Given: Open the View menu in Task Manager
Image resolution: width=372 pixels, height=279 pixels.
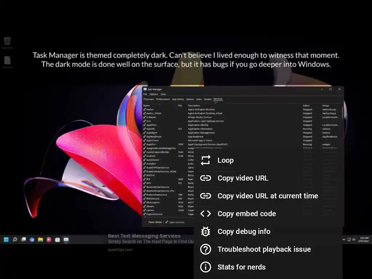Looking at the screenshot, I should (x=163, y=94).
